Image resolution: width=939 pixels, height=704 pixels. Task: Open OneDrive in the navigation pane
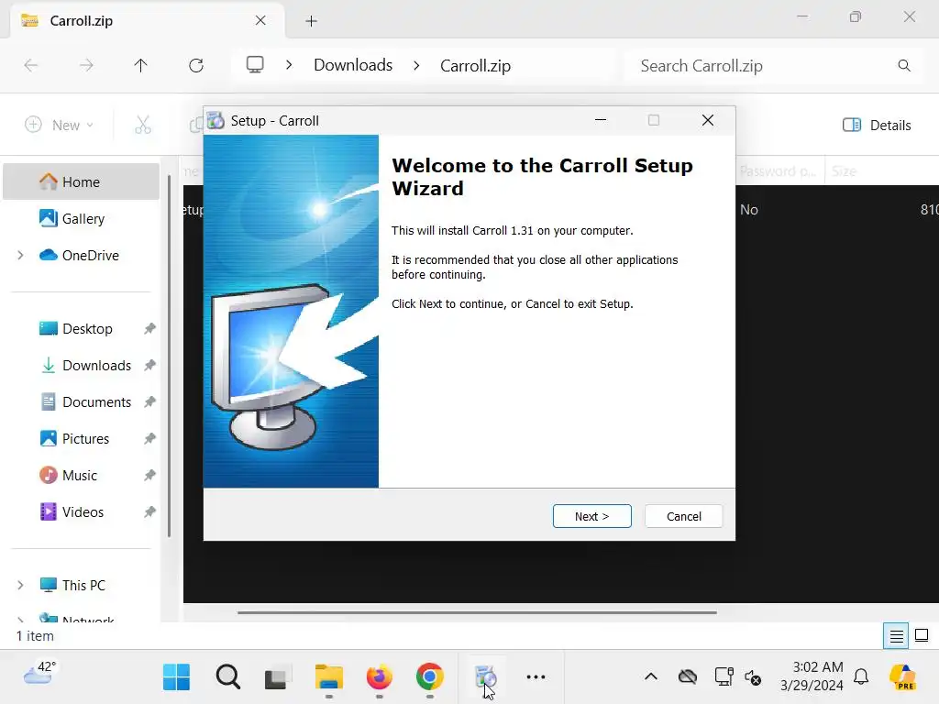tap(81, 255)
